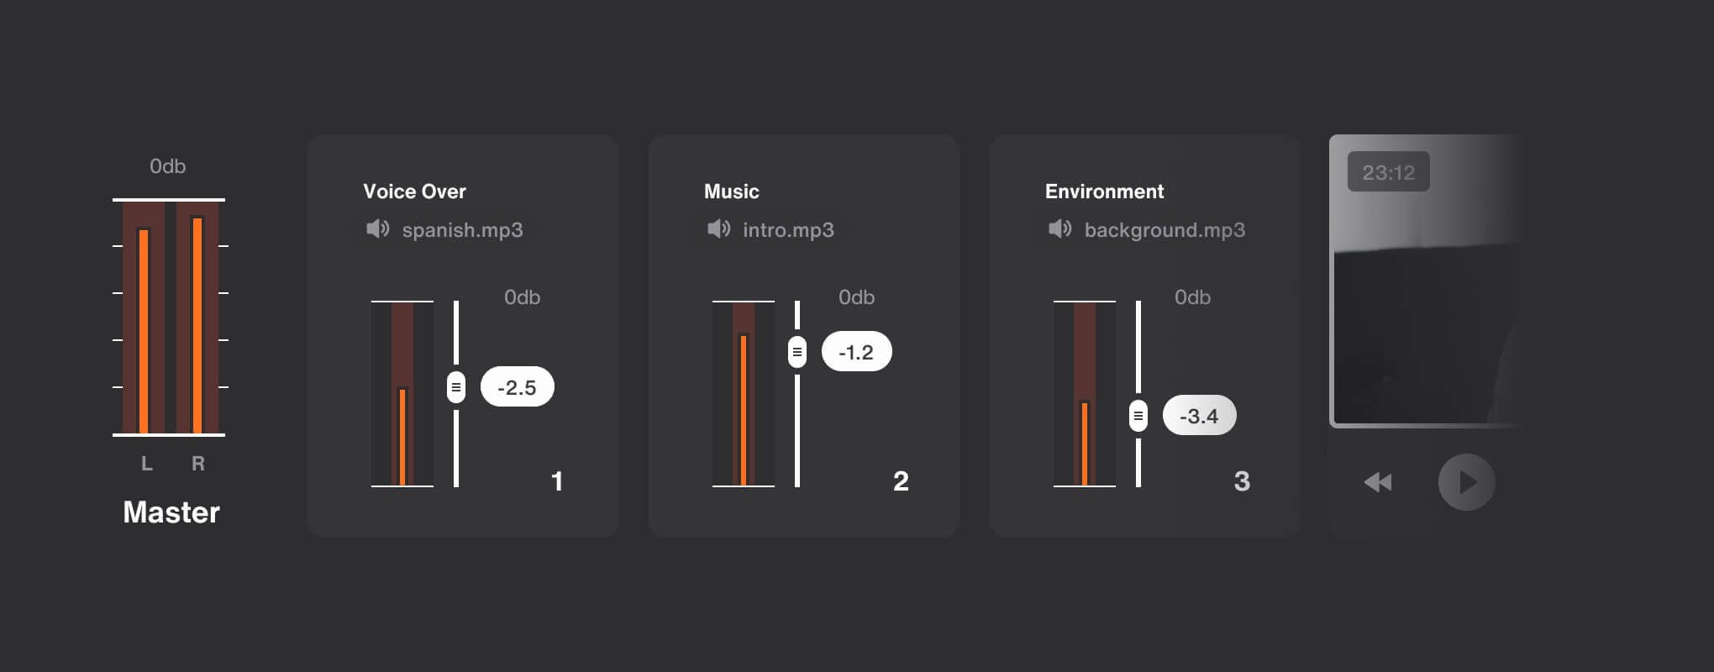The width and height of the screenshot is (1714, 672).
Task: Click the Master left channel meter
Action: pyautogui.click(x=144, y=318)
